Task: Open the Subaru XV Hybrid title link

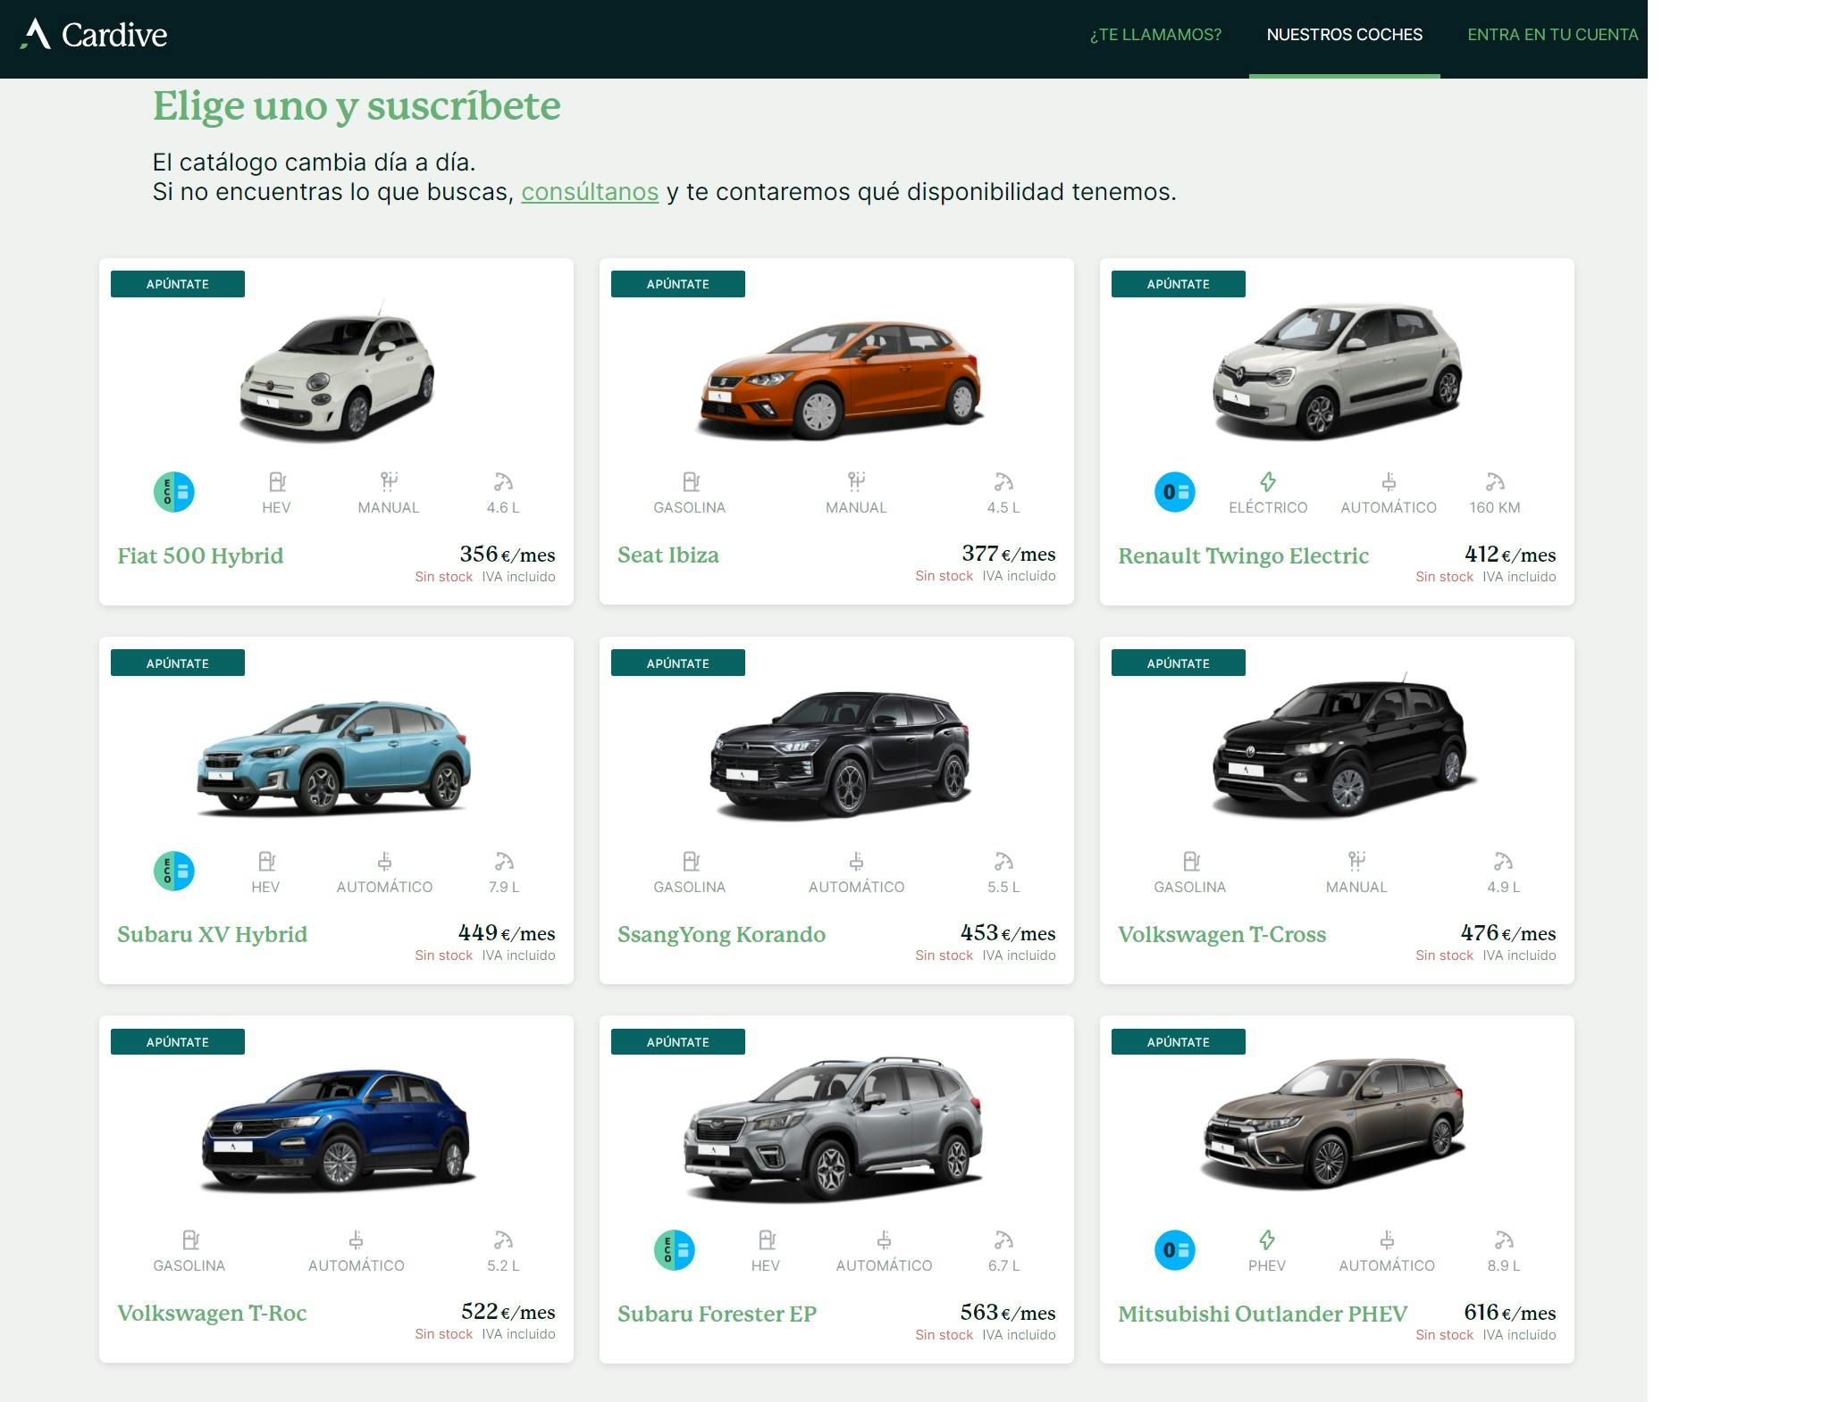Action: coord(212,934)
